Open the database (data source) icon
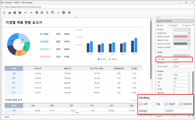Image resolution: width=195 pixels, height=120 pixels. pyautogui.click(x=37, y=13)
